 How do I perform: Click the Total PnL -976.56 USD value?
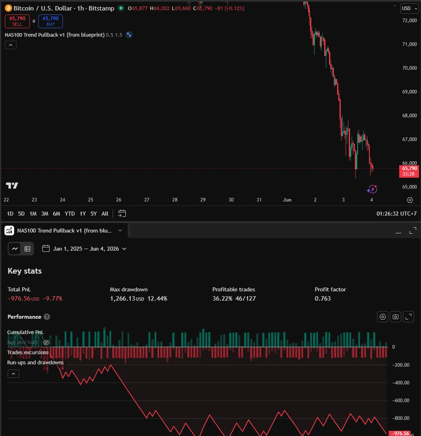[x=23, y=298]
